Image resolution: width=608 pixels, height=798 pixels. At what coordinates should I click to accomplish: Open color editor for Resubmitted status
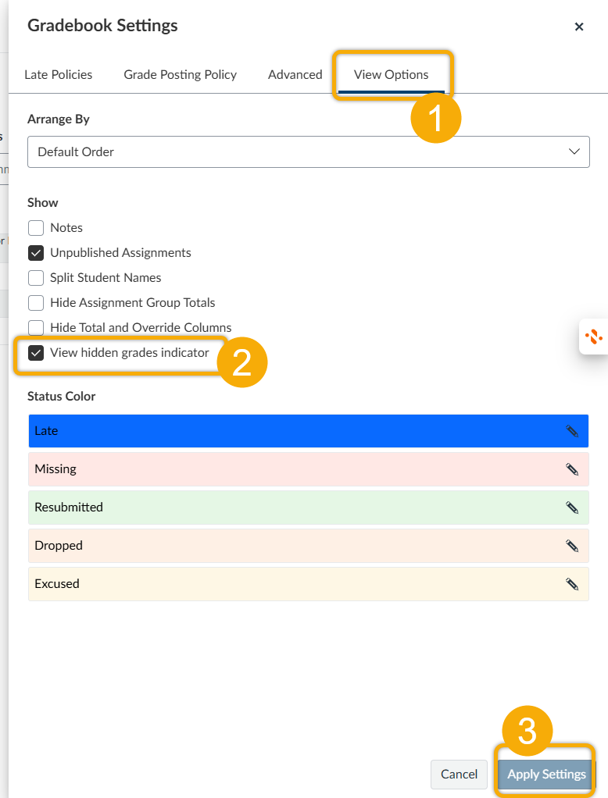(572, 508)
